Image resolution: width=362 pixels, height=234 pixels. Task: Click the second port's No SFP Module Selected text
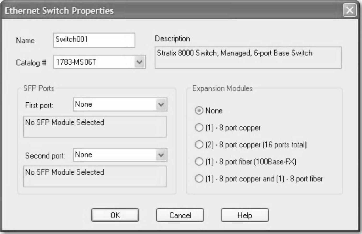(65, 172)
